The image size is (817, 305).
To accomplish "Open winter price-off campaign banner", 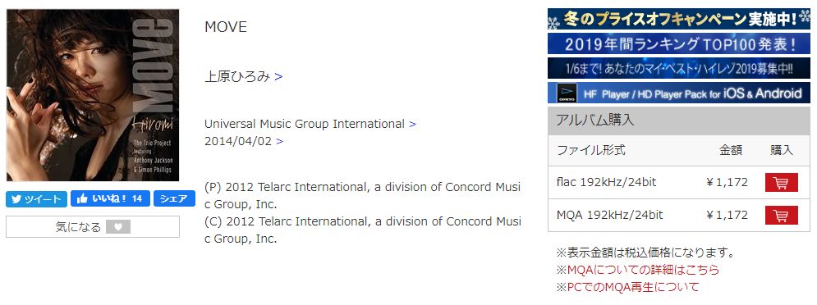I will click(679, 19).
